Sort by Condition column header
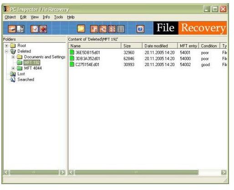Viewport: 234px width, 190px height. [209, 46]
